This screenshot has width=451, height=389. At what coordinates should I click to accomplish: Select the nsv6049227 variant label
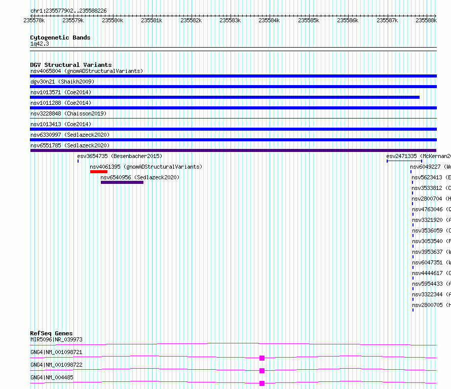pos(431,167)
